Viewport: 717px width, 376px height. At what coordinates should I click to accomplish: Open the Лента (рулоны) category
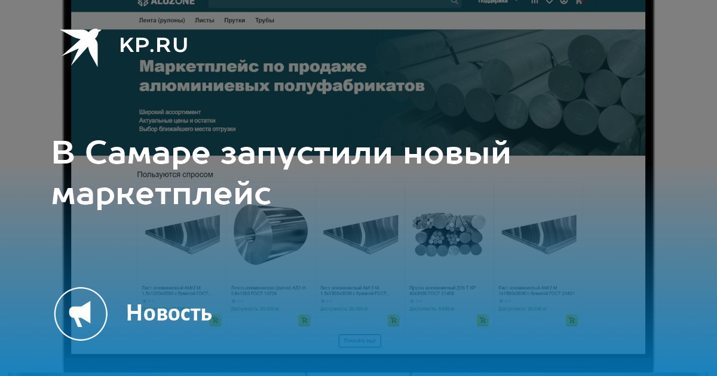coord(162,20)
